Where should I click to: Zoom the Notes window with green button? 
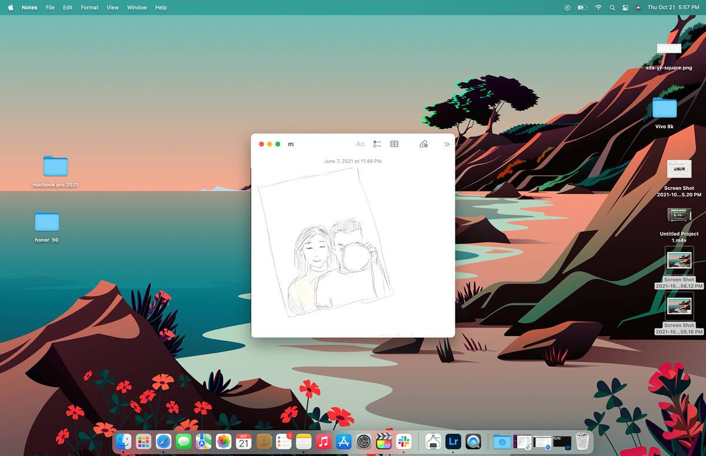pyautogui.click(x=278, y=144)
